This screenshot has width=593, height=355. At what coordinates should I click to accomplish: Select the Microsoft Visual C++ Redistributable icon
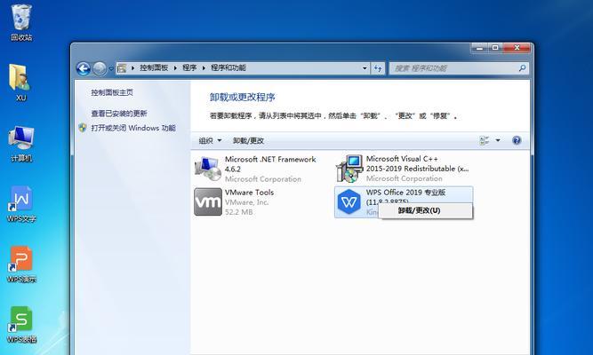pos(349,169)
